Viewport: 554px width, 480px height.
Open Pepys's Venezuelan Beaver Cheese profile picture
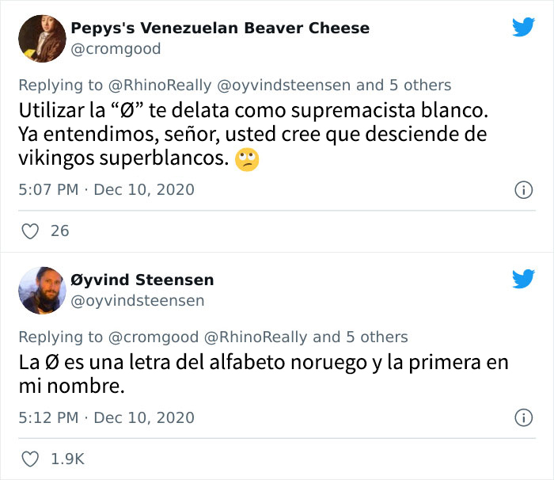(39, 38)
